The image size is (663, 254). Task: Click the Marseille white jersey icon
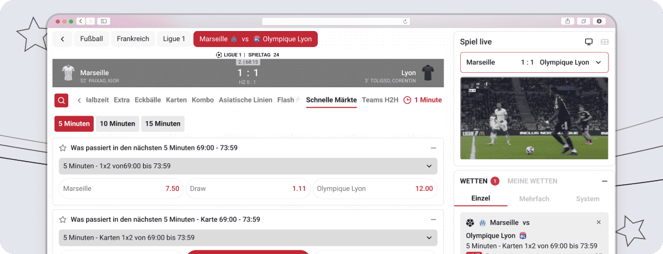tap(68, 73)
